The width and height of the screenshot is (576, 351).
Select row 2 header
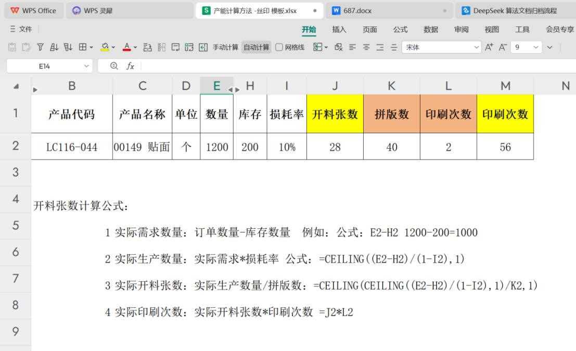16,146
